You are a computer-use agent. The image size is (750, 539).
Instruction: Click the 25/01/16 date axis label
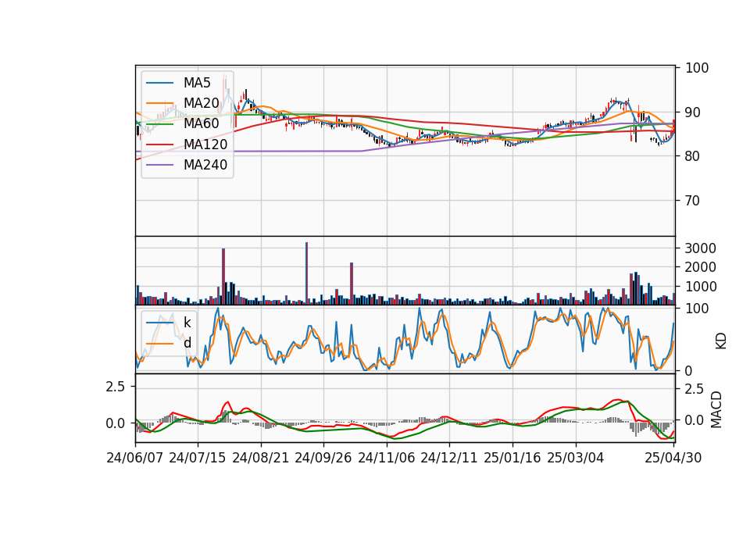point(512,458)
